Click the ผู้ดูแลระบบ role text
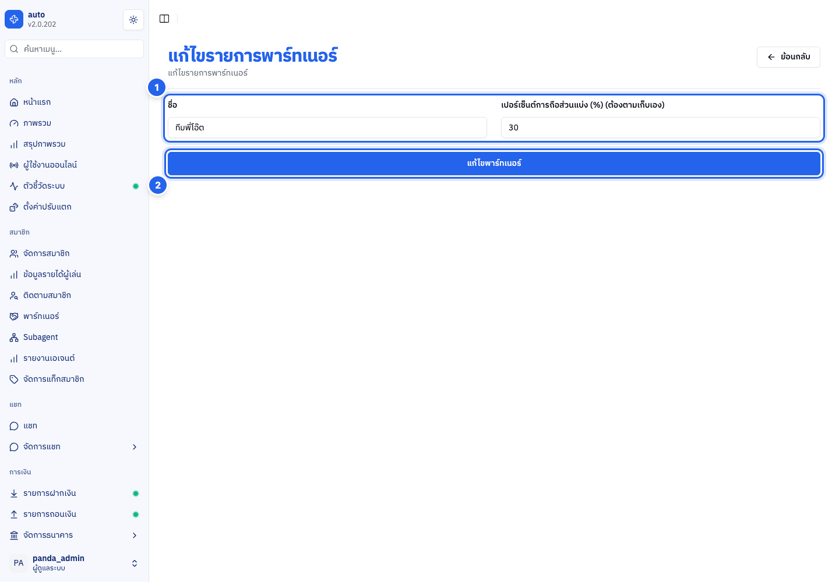839x582 pixels. pos(49,569)
